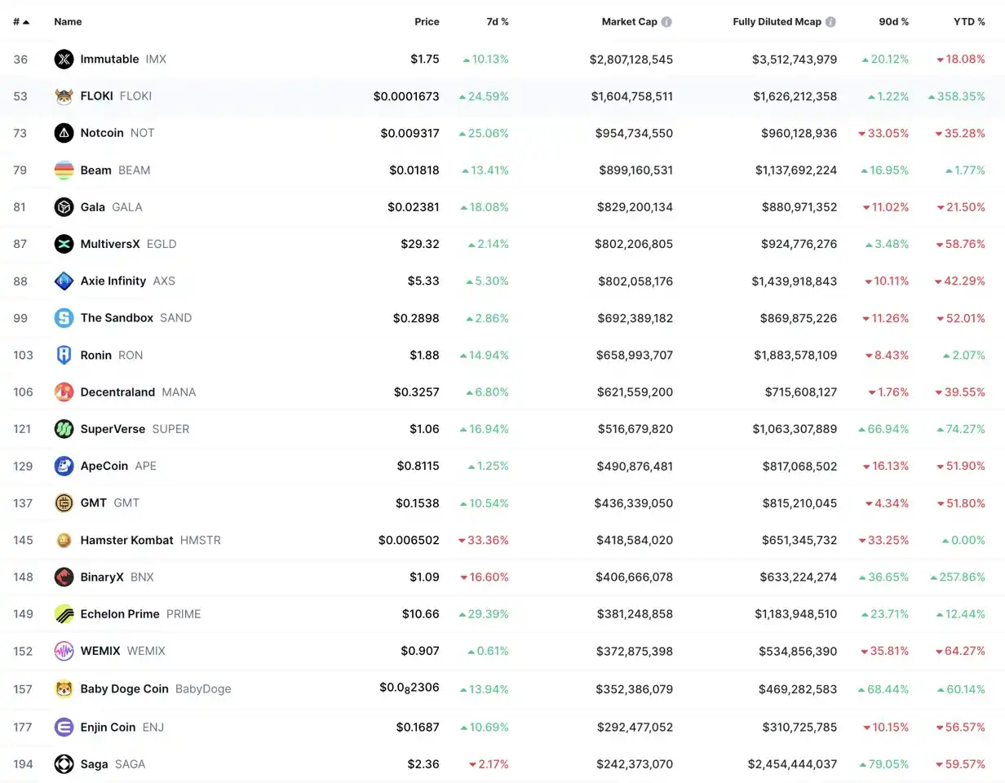Click the FLOKI dog coin icon
Viewport: 1005px width, 783px height.
pos(64,96)
